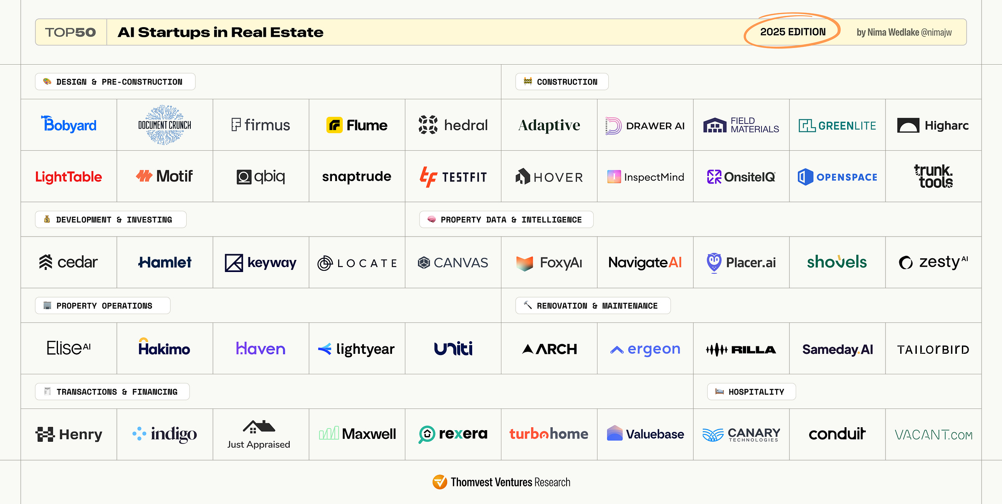Click the lightyear logo
This screenshot has height=504, width=1002.
pyautogui.click(x=356, y=349)
